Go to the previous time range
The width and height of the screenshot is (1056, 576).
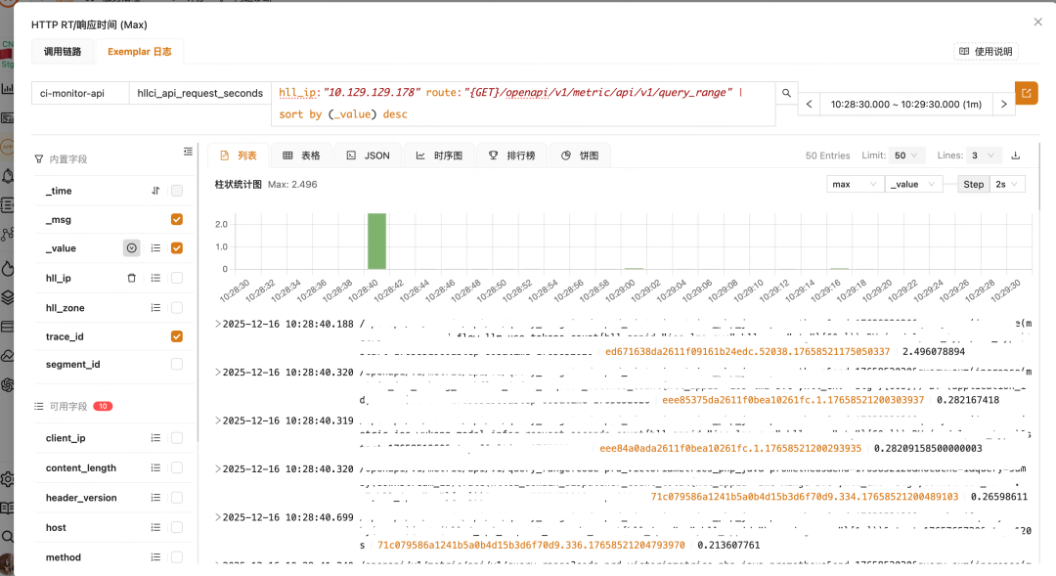click(x=809, y=105)
